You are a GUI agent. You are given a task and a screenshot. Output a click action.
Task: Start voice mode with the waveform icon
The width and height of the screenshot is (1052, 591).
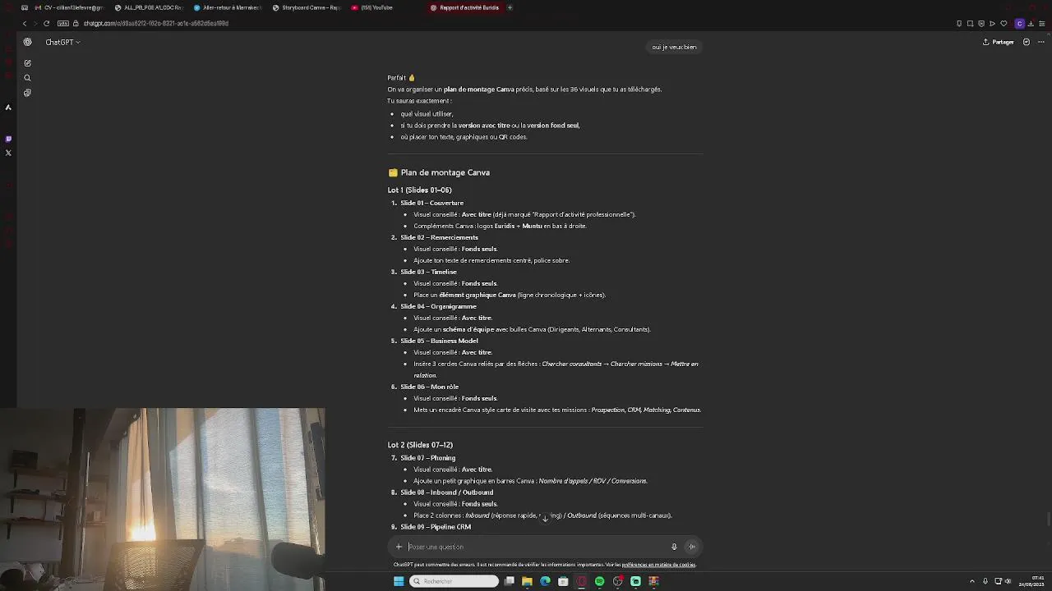tap(692, 547)
